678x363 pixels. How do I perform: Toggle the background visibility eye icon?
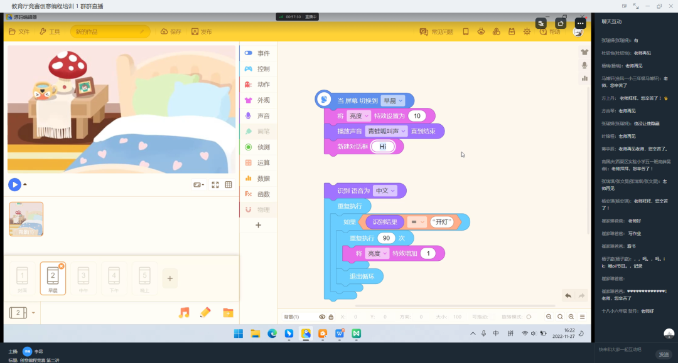(x=322, y=317)
